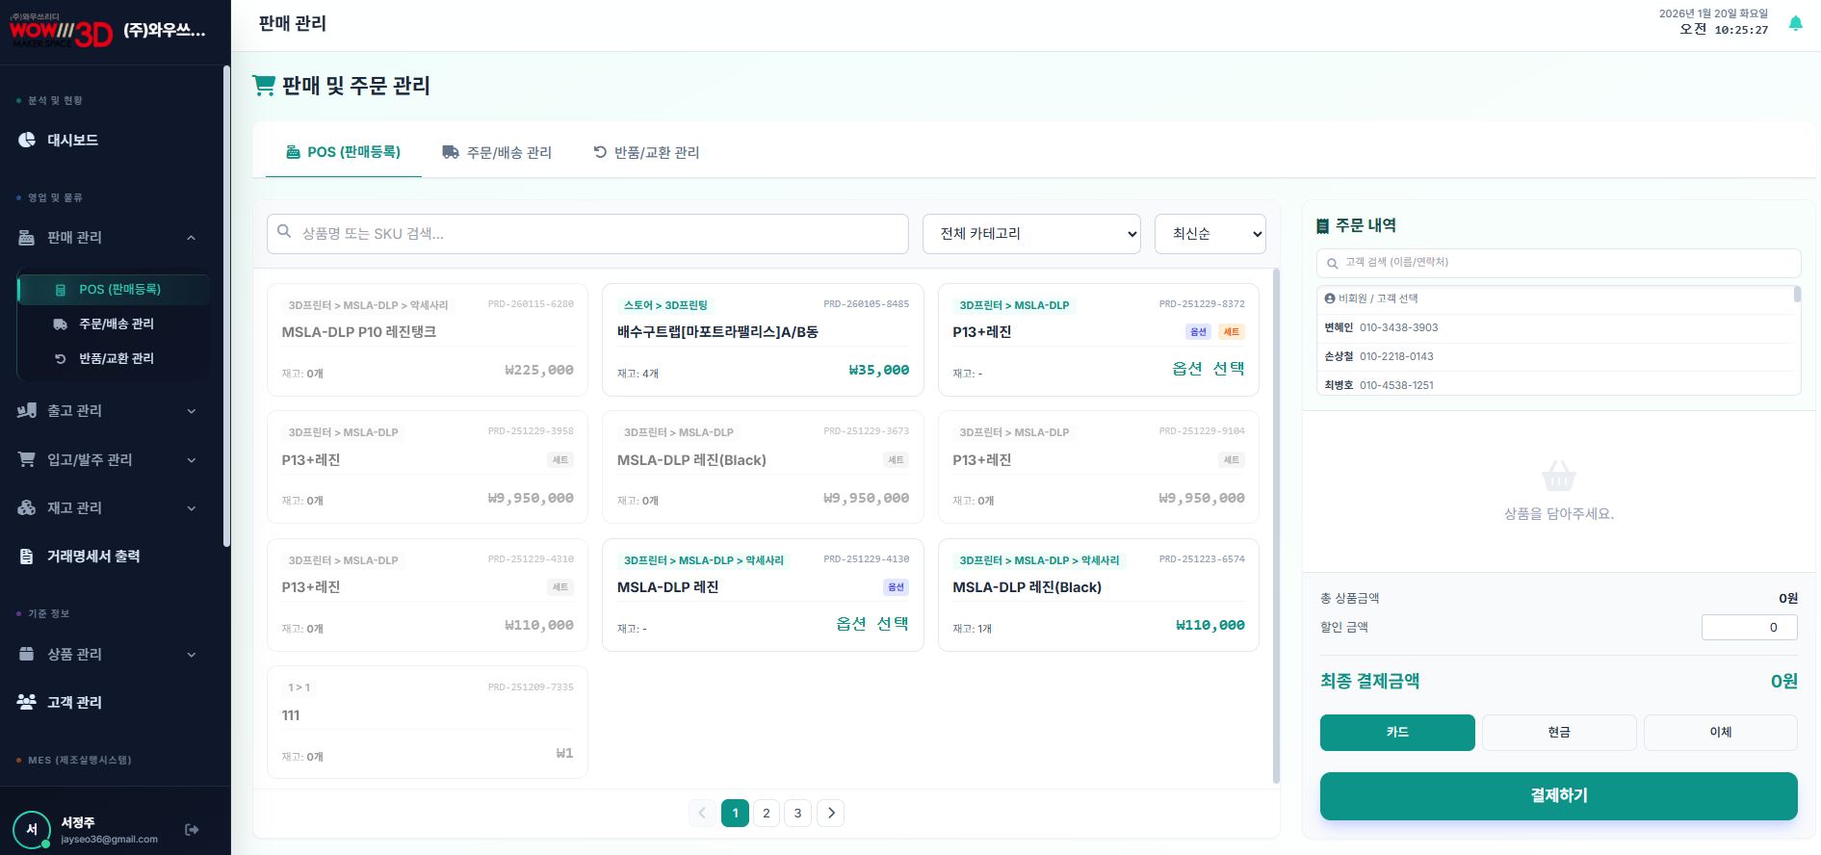The width and height of the screenshot is (1821, 855).
Task: Click the 할인 금액 input field
Action: [1749, 628]
